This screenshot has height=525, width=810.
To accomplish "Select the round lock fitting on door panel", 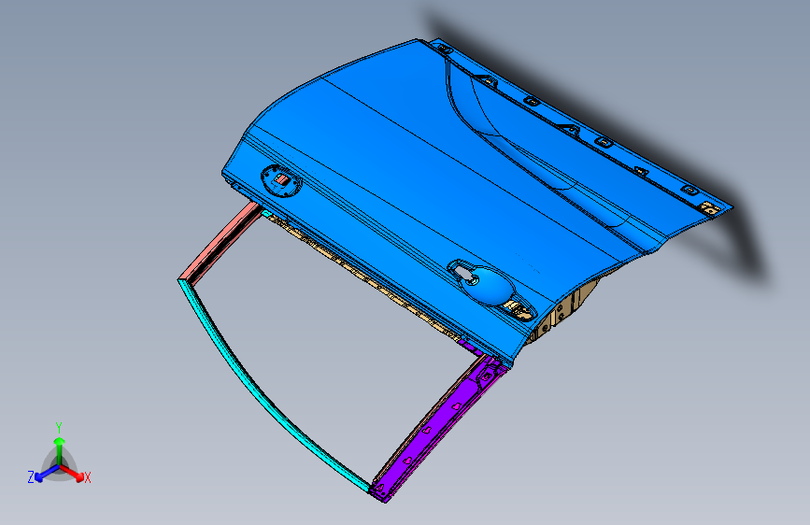I will 281,181.
